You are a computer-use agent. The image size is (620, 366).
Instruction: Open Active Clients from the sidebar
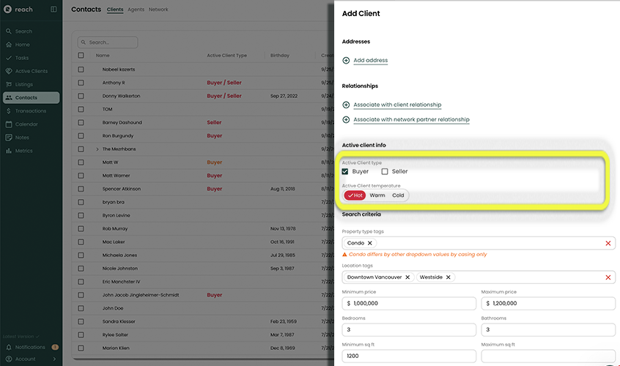(31, 71)
